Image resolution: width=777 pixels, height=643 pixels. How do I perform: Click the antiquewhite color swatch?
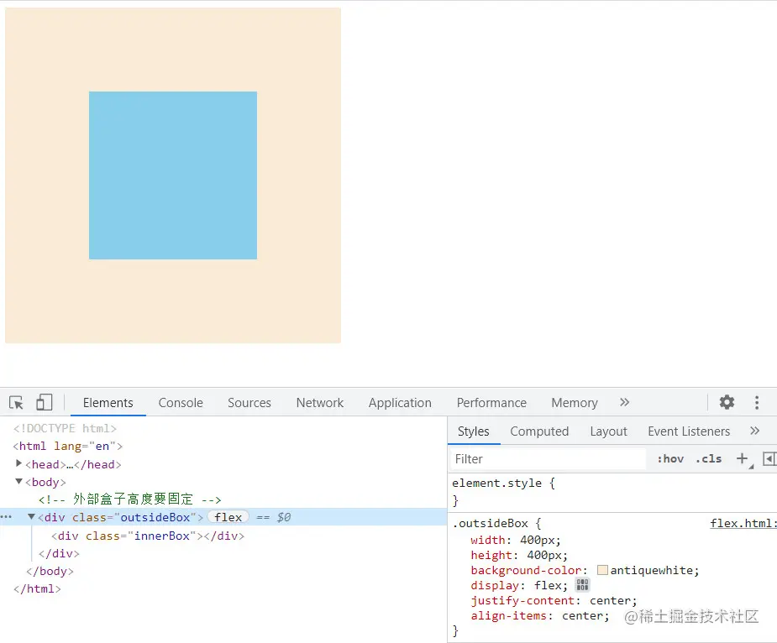(x=602, y=570)
